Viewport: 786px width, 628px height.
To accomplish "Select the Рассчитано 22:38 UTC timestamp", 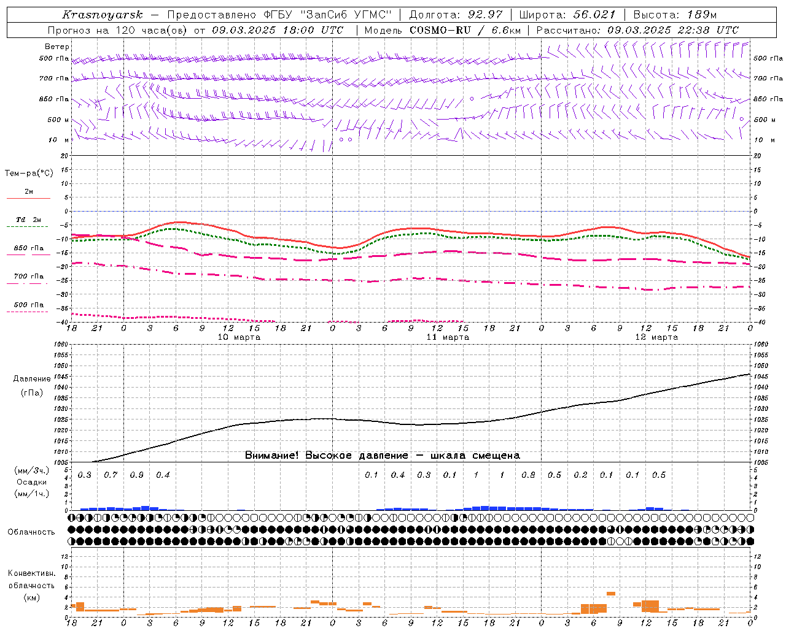I will (x=637, y=30).
